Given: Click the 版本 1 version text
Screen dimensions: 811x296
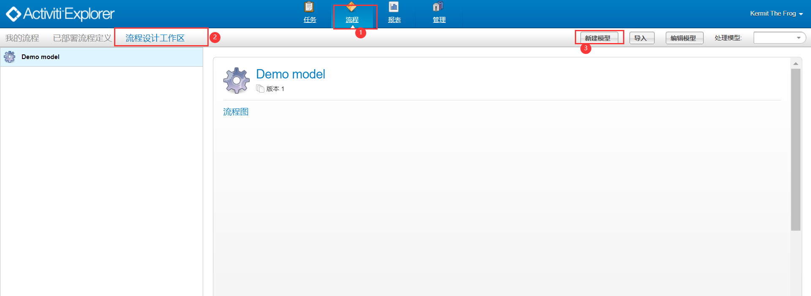Looking at the screenshot, I should point(275,89).
